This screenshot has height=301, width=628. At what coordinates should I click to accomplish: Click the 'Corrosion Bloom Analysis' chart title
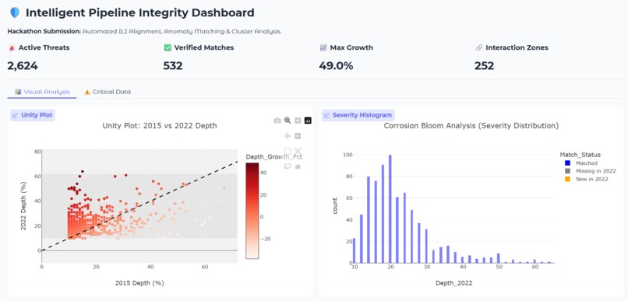[x=471, y=125]
